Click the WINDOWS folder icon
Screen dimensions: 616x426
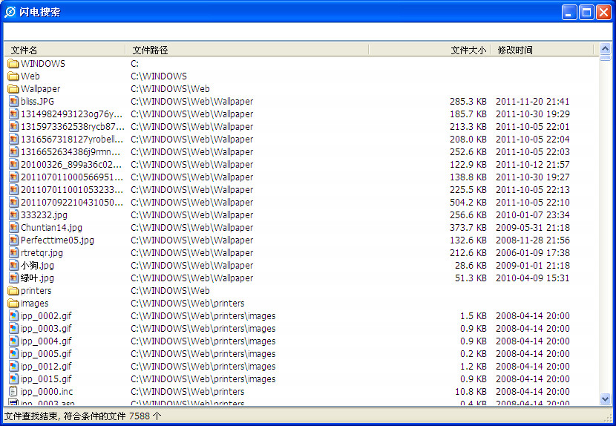(13, 64)
